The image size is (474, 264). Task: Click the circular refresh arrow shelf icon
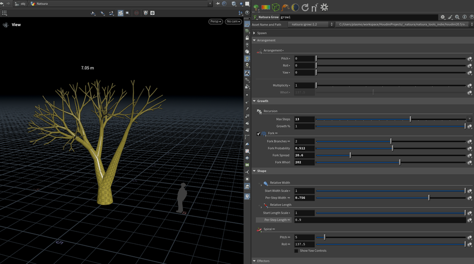(305, 7)
